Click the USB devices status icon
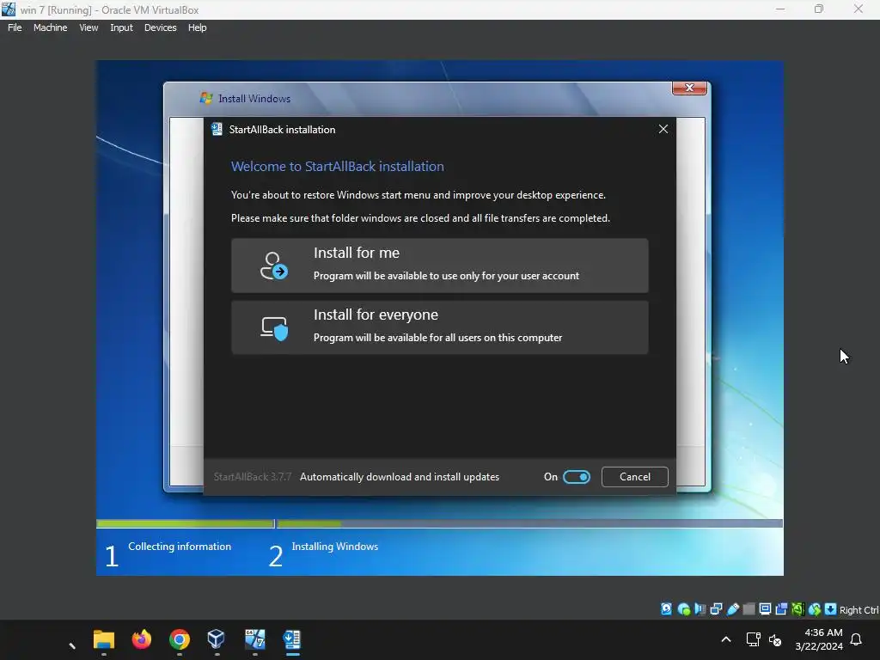This screenshot has height=660, width=880. [732, 609]
